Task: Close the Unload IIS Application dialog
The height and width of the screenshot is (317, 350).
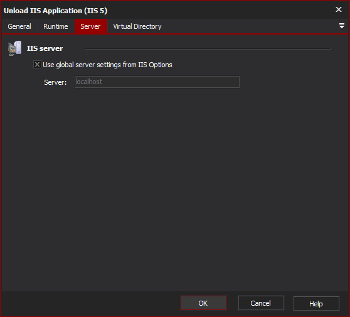Action: point(338,9)
